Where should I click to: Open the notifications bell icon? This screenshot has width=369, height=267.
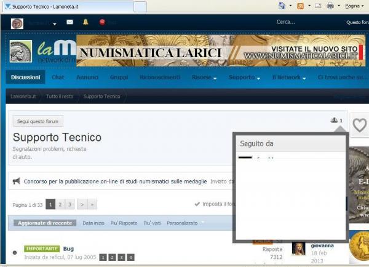coord(85,22)
